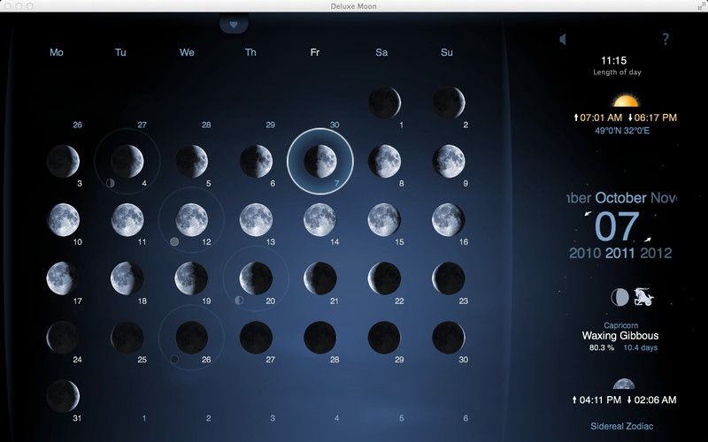
Task: Click full moon marker on day 12
Action: 174,241
